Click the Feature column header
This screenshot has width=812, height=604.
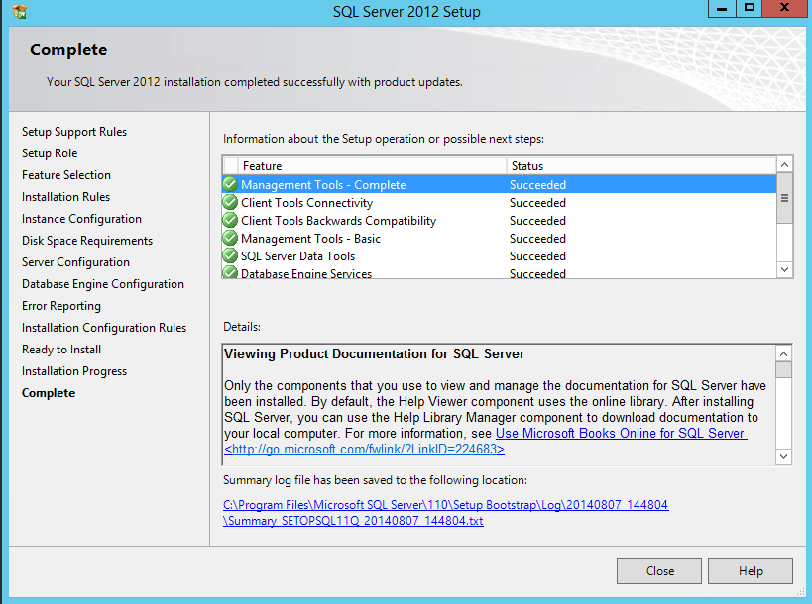coord(372,166)
